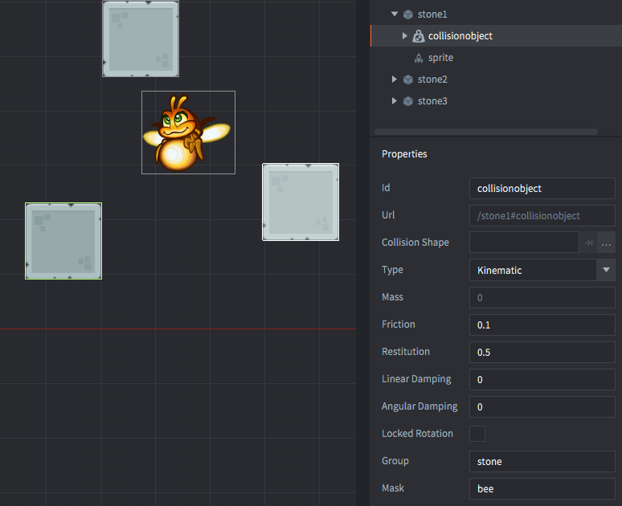The image size is (622, 506).
Task: Click the Angular Damping field
Action: (x=542, y=407)
